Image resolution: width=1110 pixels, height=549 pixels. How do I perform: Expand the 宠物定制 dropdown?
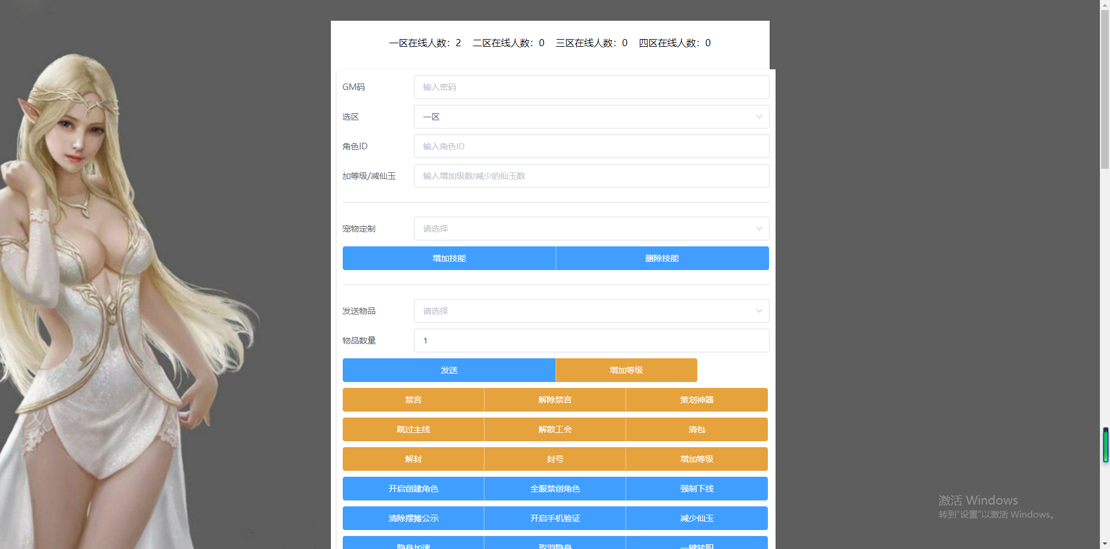coord(591,229)
